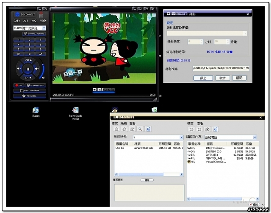The image size is (271, 213).
Task: Tap keypad digit 4
Action: click(19, 45)
